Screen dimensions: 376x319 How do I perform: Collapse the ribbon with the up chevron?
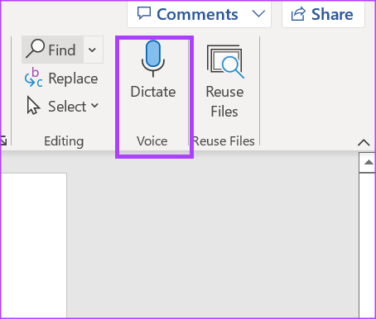(x=364, y=142)
